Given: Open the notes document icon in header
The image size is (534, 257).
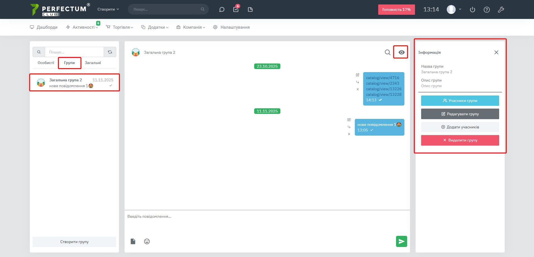Looking at the screenshot, I should [250, 9].
